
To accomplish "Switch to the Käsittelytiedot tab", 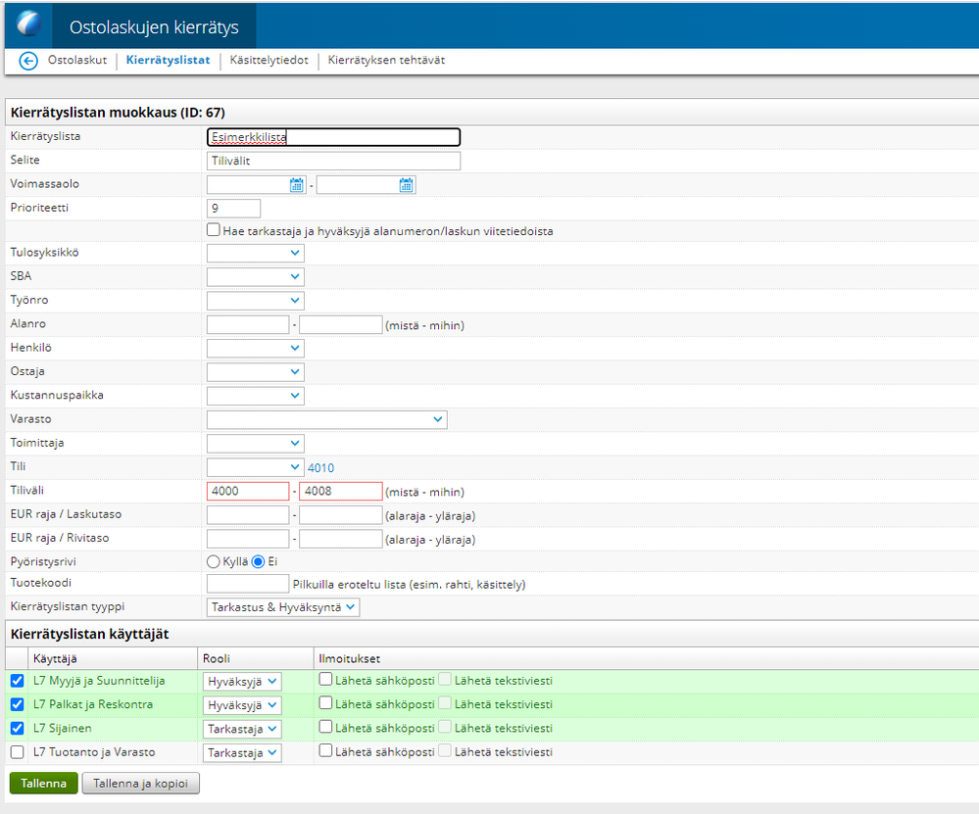I will [x=269, y=60].
